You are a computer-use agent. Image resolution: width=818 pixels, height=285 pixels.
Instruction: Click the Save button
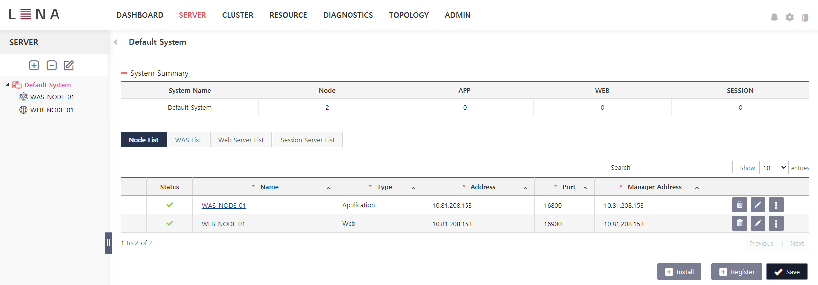click(787, 272)
